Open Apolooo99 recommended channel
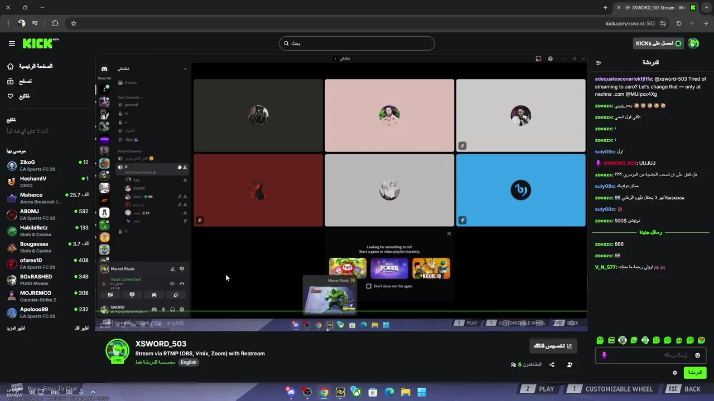 pyautogui.click(x=47, y=312)
